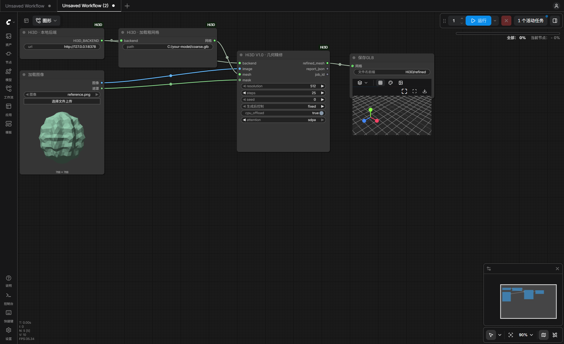Open the 说明 help icon
This screenshot has height=344, width=564.
tap(8, 281)
